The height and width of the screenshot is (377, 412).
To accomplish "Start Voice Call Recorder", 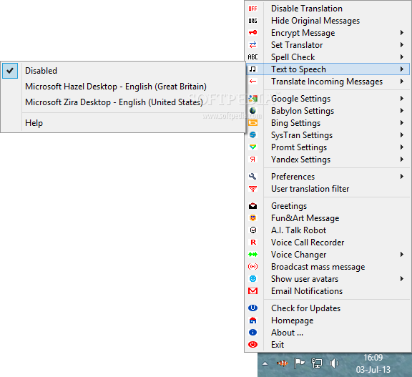I will point(328,243).
